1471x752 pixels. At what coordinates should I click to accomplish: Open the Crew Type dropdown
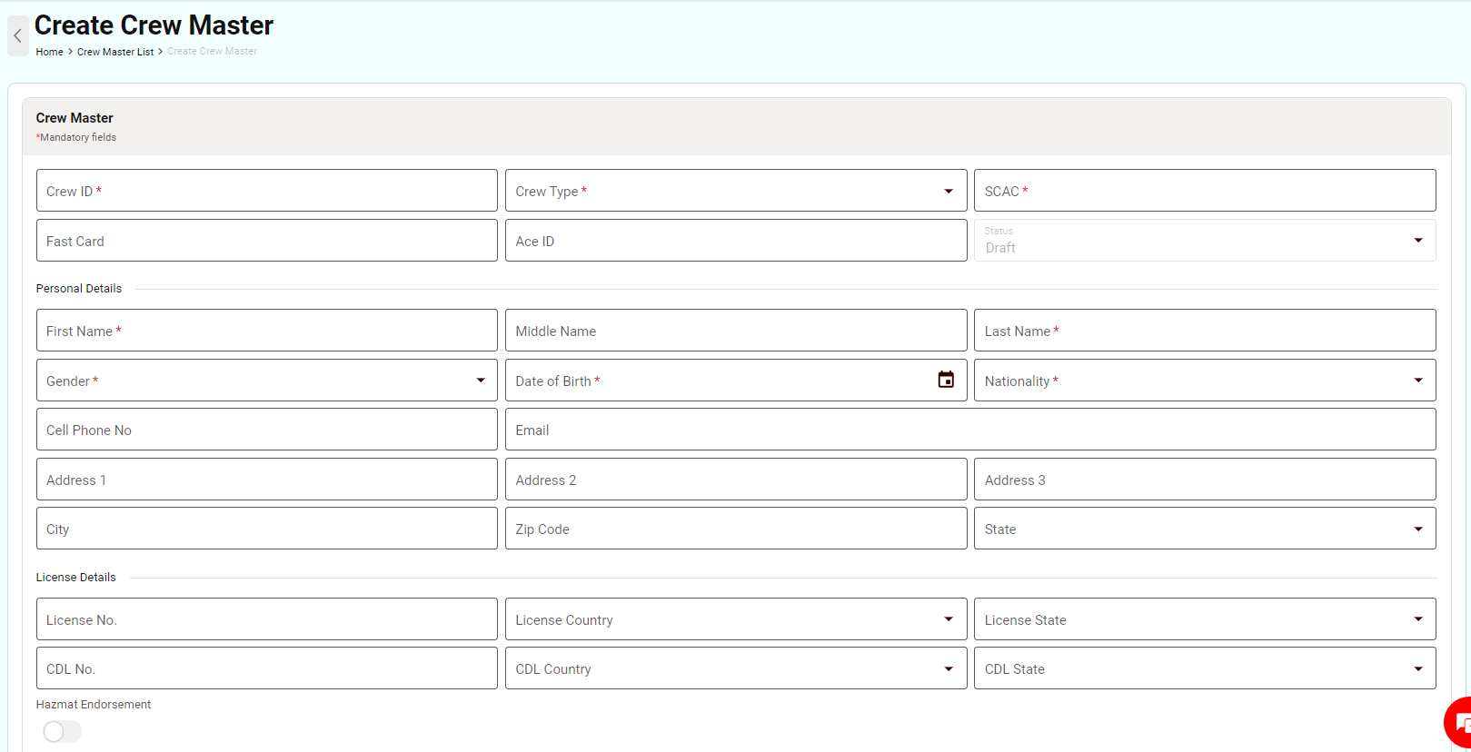tap(736, 191)
